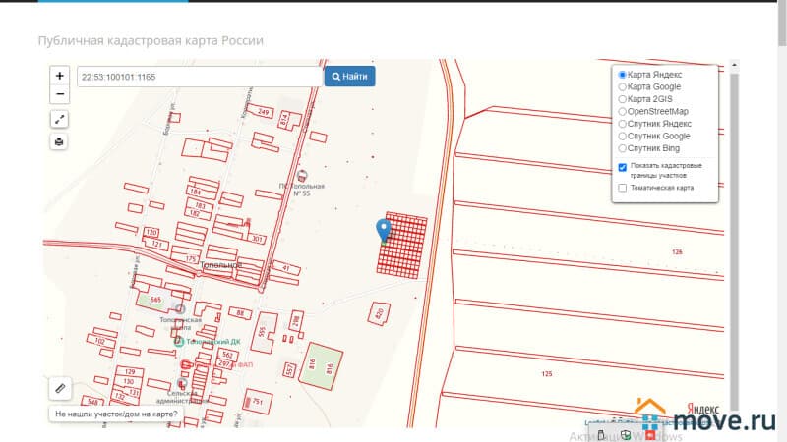The height and width of the screenshot is (442, 787).
Task: Select Спутник Яндекс satellite layer
Action: coord(622,124)
